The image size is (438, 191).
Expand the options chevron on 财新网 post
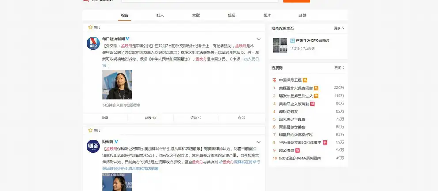tap(259, 142)
